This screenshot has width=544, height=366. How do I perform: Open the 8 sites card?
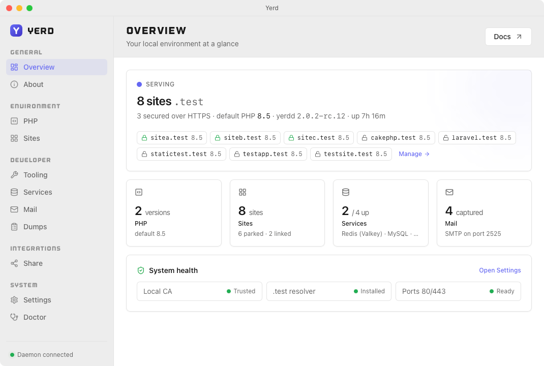[x=277, y=213]
